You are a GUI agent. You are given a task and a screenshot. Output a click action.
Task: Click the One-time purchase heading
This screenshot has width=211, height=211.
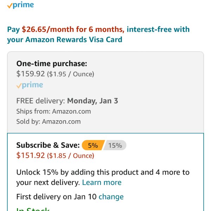[x=52, y=64]
